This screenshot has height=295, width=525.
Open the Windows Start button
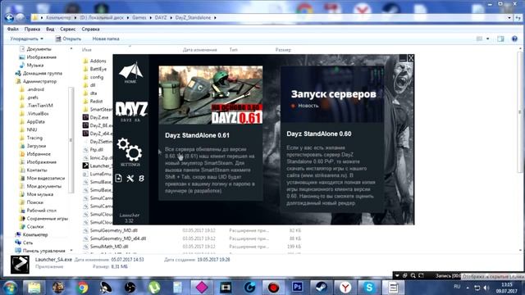pos(10,288)
